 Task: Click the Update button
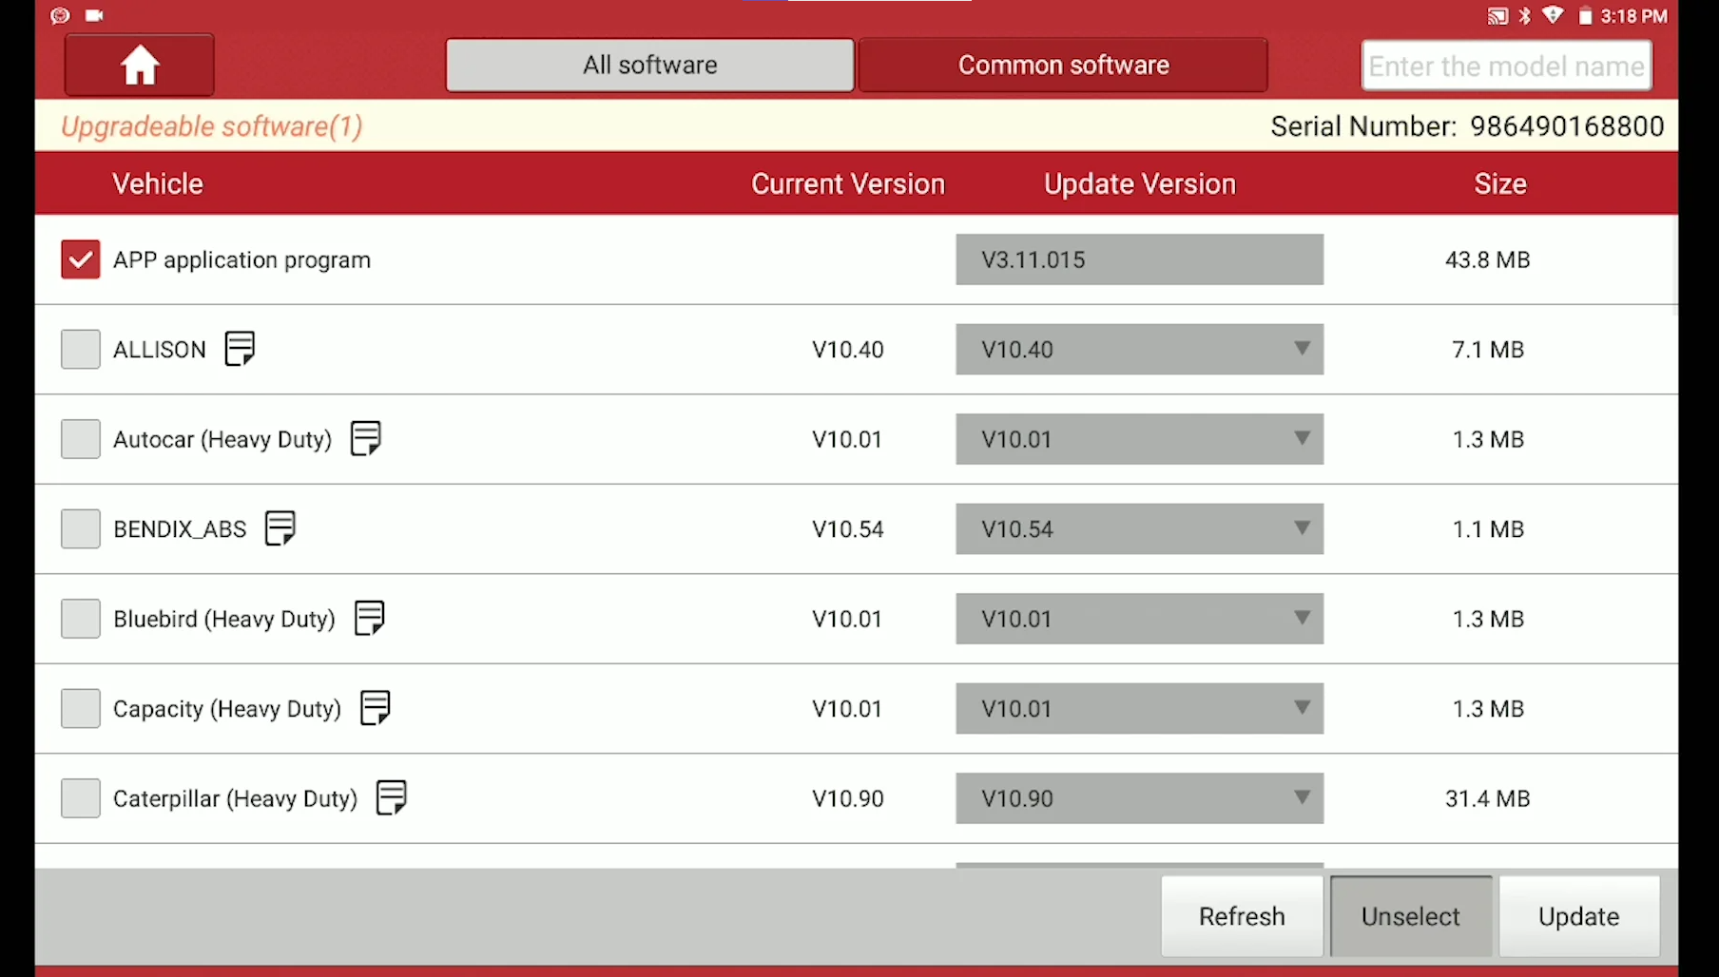(x=1578, y=916)
